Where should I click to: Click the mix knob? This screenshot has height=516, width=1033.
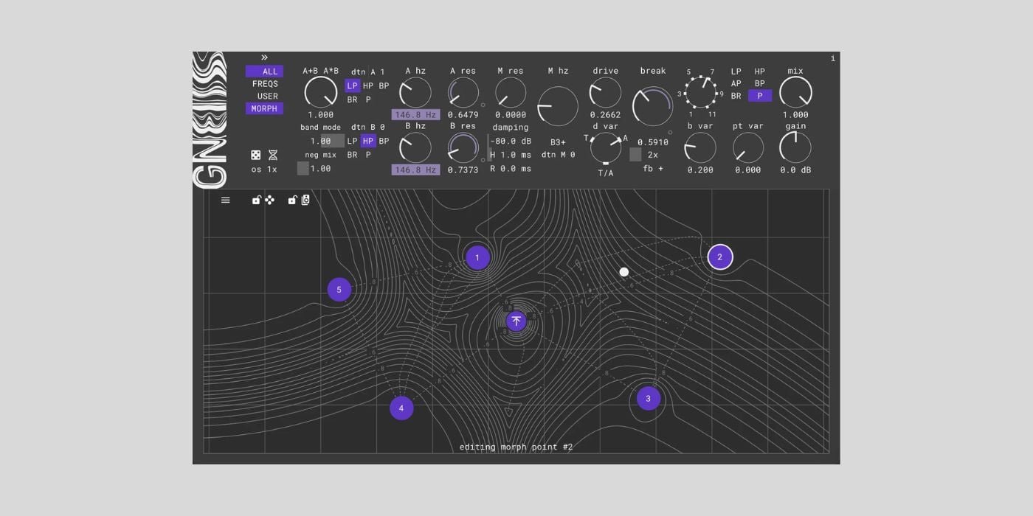tap(795, 92)
